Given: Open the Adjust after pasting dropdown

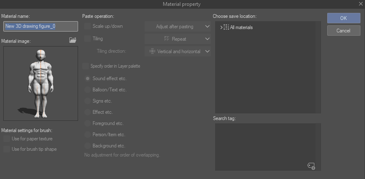Looking at the screenshot, I should click(178, 27).
